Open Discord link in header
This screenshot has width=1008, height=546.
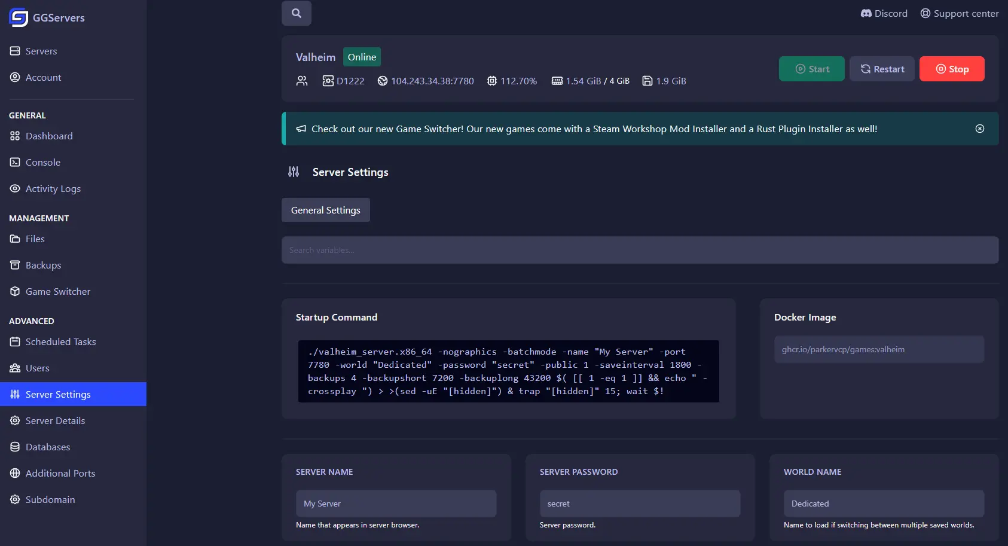coord(884,13)
